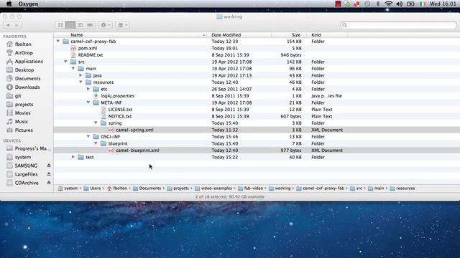This screenshot has width=460, height=258.
Task: Click fab-video in the path bar
Action: click(251, 188)
